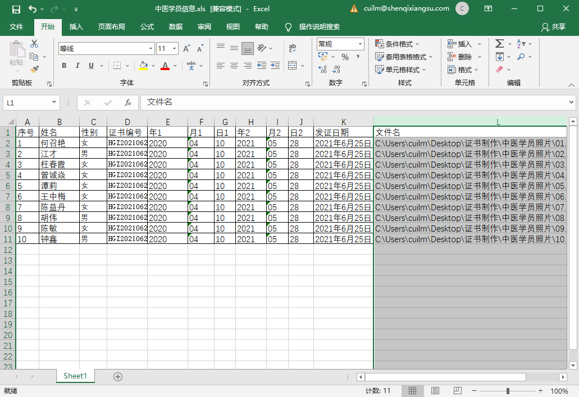Click the Save icon in title bar
This screenshot has width=579, height=397.
point(16,9)
